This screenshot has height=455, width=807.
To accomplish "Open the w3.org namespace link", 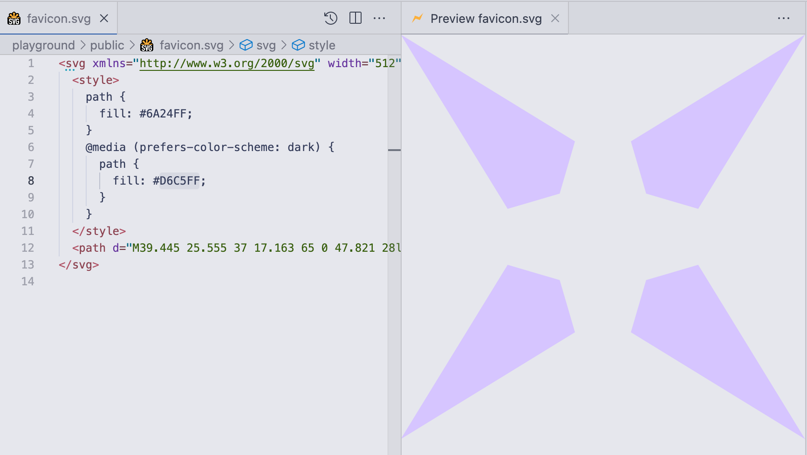I will (x=227, y=63).
